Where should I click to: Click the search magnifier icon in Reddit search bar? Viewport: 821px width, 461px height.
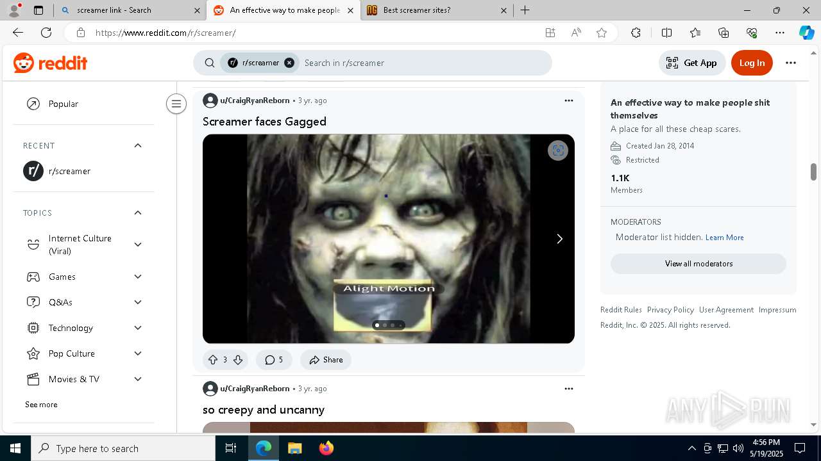point(210,63)
